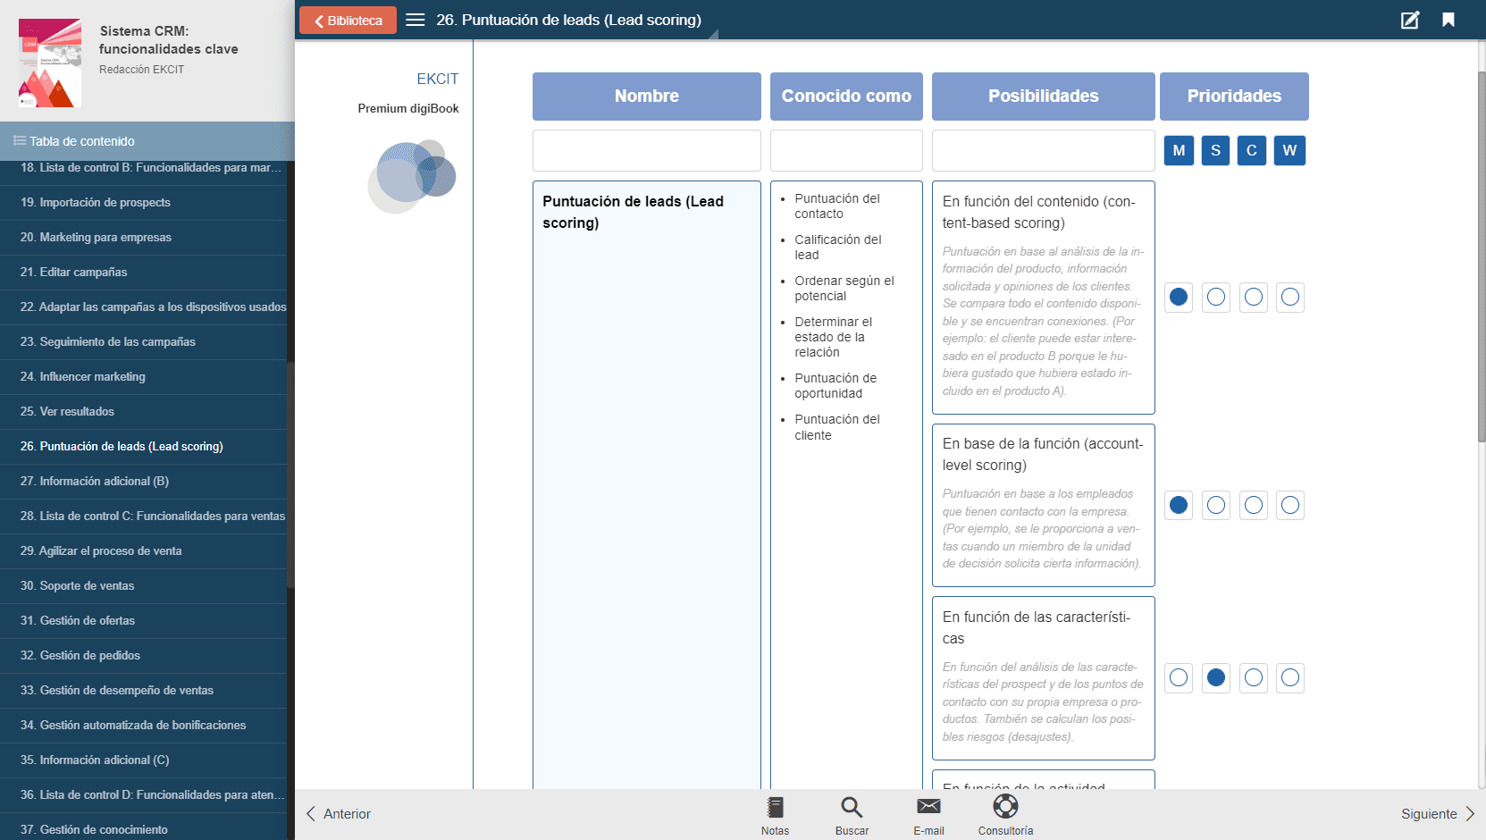Filter priorities by C button
Screen dimensions: 1486x840
pos(1252,150)
